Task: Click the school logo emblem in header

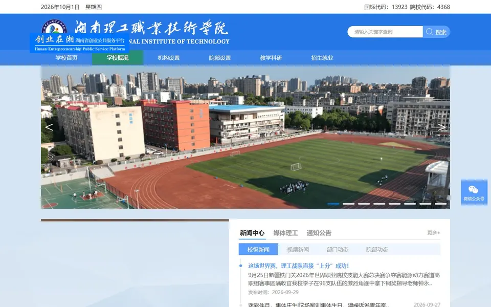Action: pyautogui.click(x=54, y=26)
